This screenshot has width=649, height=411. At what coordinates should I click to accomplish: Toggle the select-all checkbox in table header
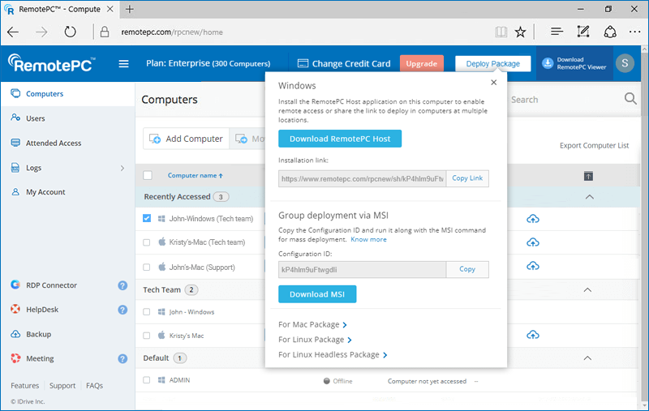click(148, 175)
